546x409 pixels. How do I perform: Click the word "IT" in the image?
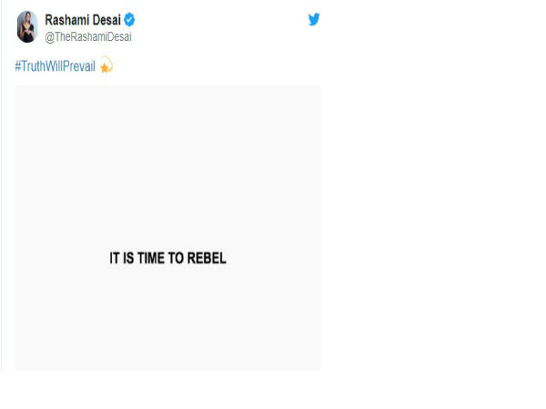tap(115, 258)
